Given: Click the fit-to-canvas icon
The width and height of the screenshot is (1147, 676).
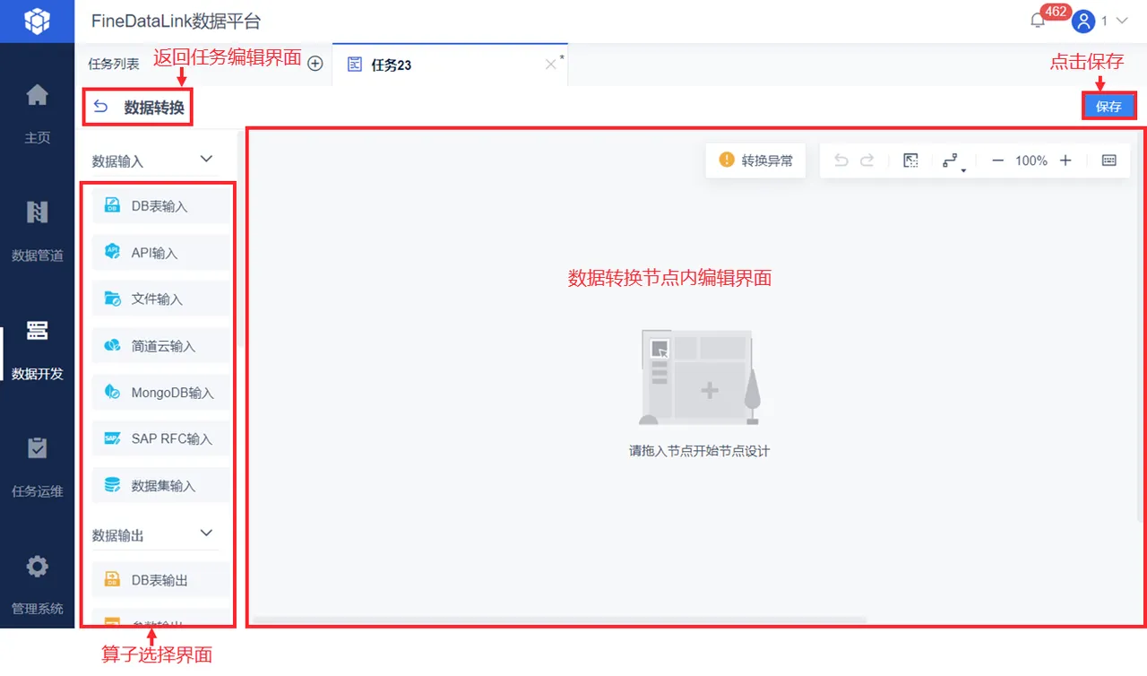Looking at the screenshot, I should pos(910,160).
